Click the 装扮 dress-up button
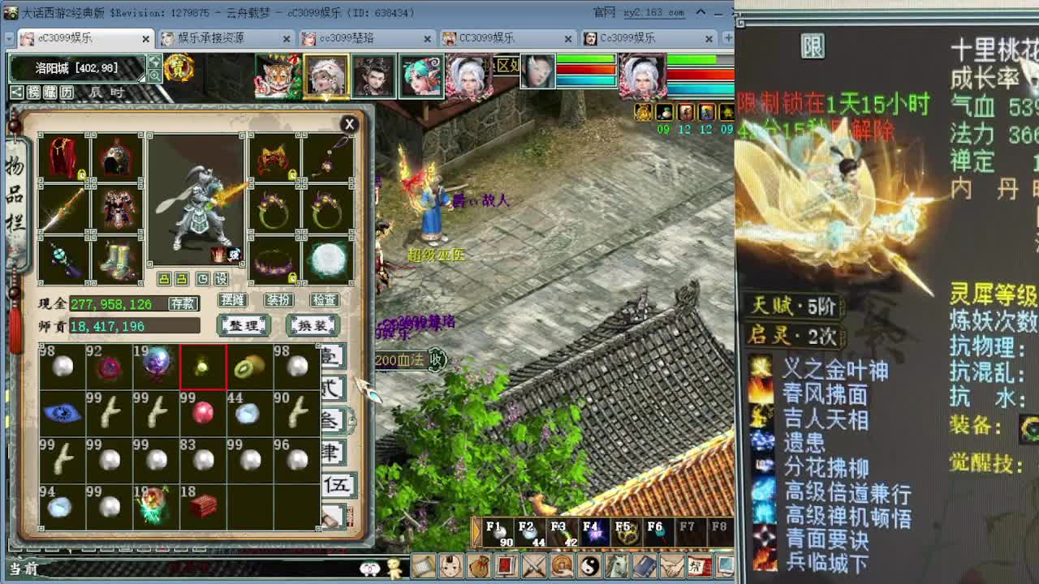The height and width of the screenshot is (584, 1039). pos(278,300)
